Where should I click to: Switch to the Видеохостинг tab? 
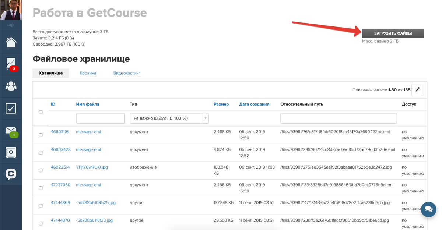pos(127,73)
